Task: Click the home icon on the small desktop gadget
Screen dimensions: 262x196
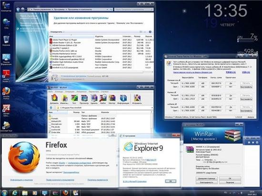Action: [x=249, y=142]
